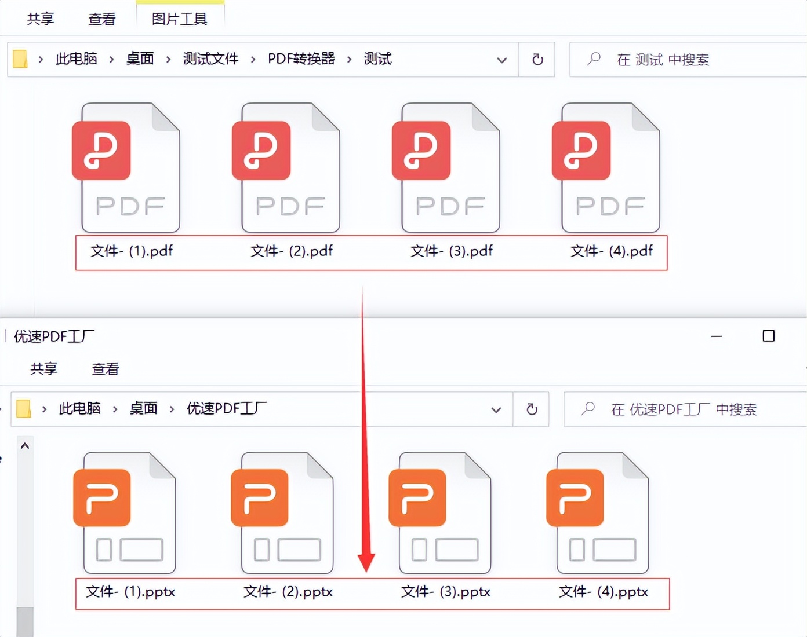
Task: Go to 此电脑 in the 测试 window breadcrumb
Action: (x=76, y=58)
